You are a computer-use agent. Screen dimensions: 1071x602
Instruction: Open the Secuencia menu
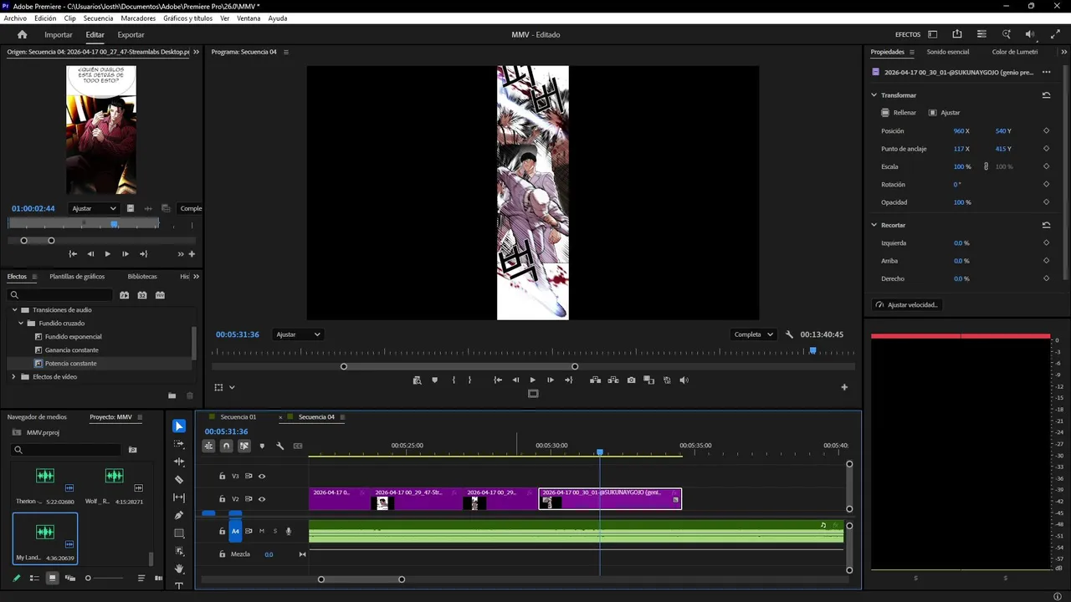pos(98,18)
